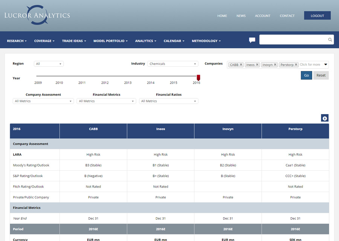Click Private/Public Company row label
The height and width of the screenshot is (241, 339).
pos(31,197)
